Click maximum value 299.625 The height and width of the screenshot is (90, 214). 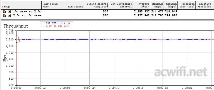pos(171,16)
